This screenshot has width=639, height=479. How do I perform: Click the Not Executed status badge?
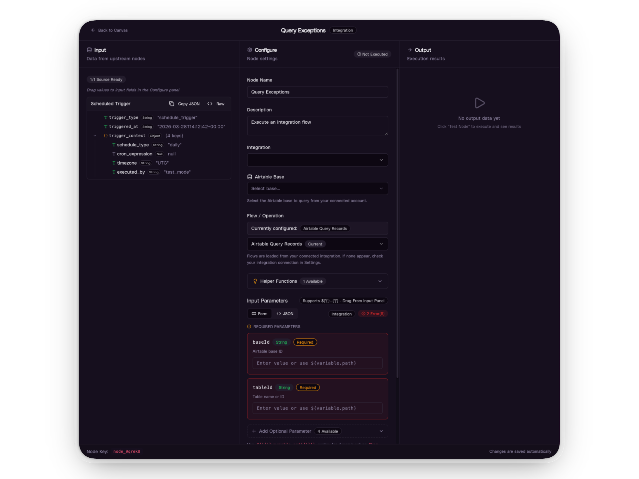pos(372,54)
